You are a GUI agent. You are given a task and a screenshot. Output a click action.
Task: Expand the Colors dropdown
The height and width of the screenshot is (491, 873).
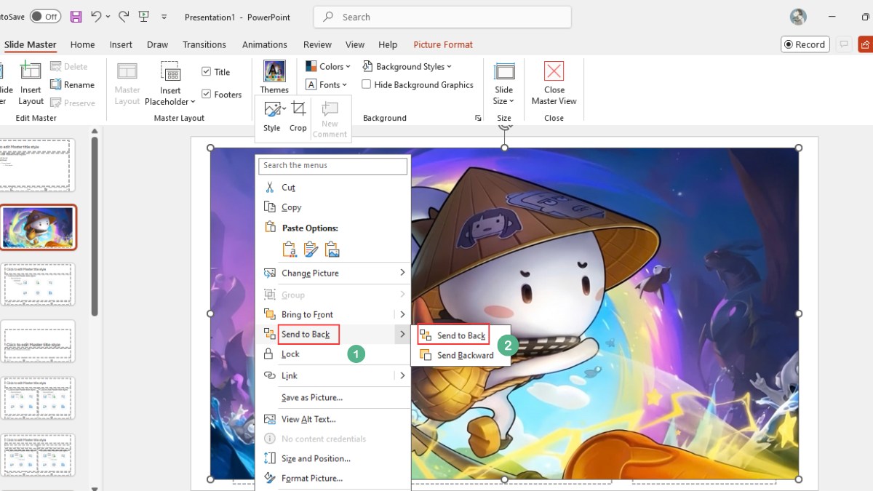pos(328,66)
